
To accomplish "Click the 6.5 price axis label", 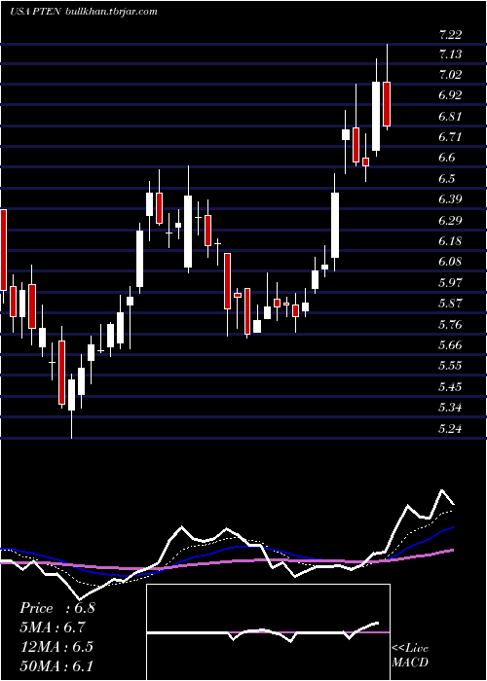I will pos(447,179).
